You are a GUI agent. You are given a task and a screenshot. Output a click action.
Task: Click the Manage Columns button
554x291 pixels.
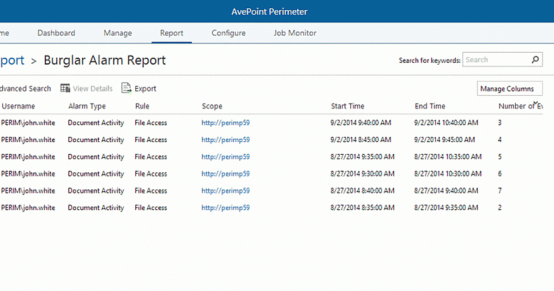(x=510, y=88)
